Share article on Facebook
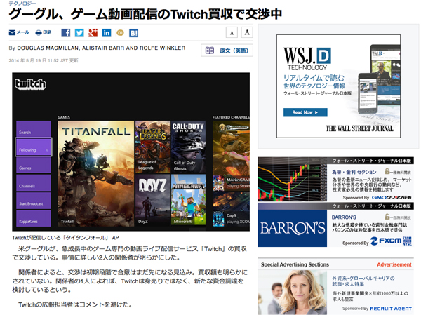Image resolution: width=421 pixels, height=315 pixels. [65, 32]
